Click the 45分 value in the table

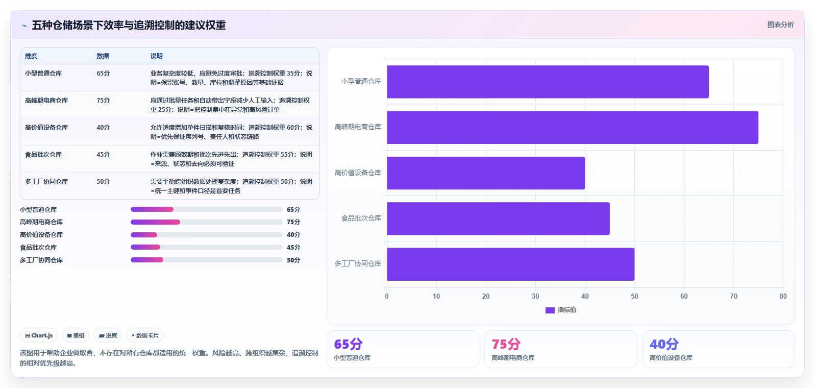click(x=103, y=155)
